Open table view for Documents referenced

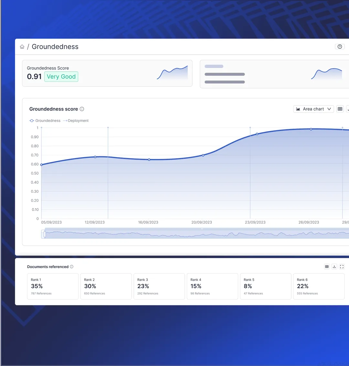[327, 266]
